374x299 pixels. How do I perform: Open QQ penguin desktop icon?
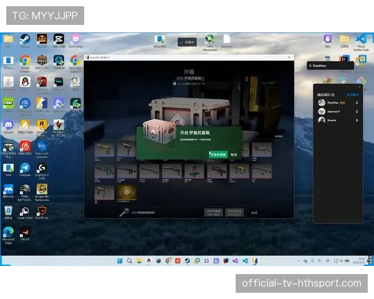coord(25,82)
